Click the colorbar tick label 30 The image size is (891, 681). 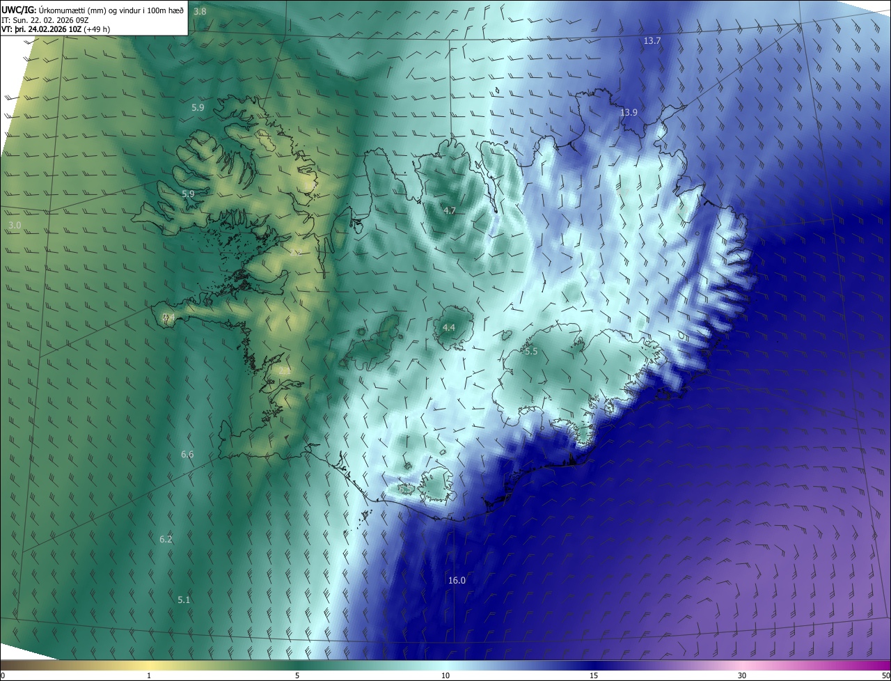[x=742, y=675]
